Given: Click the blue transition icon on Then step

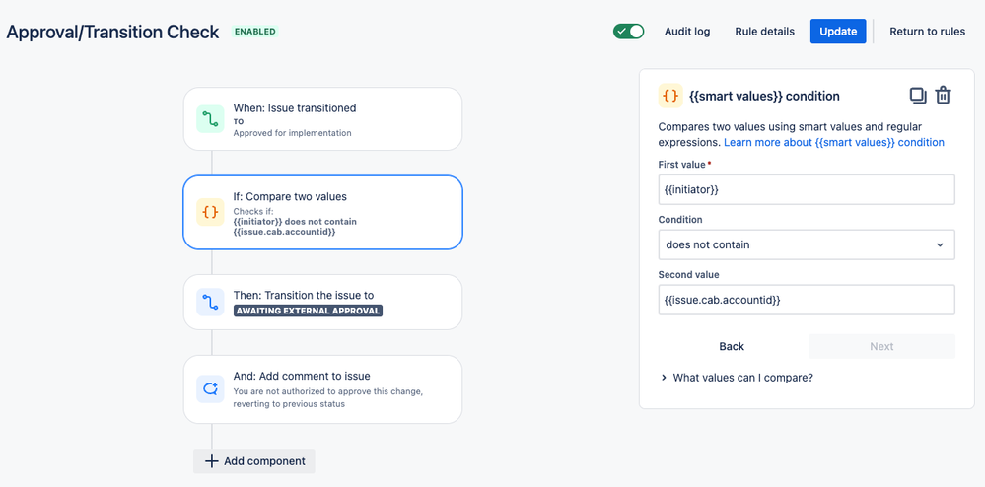Looking at the screenshot, I should click(210, 302).
